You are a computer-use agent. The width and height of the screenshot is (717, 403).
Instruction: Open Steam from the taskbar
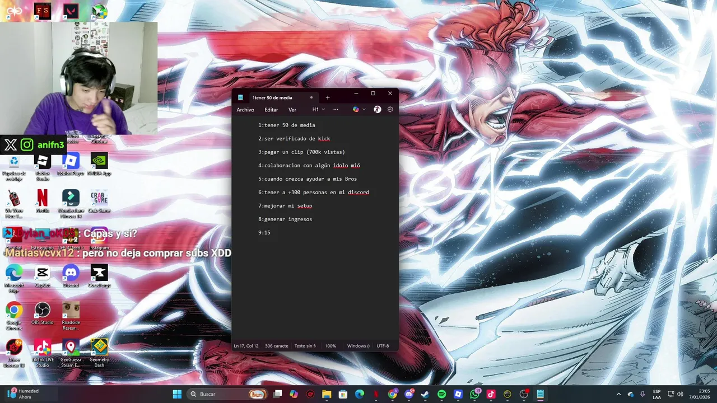(x=425, y=394)
